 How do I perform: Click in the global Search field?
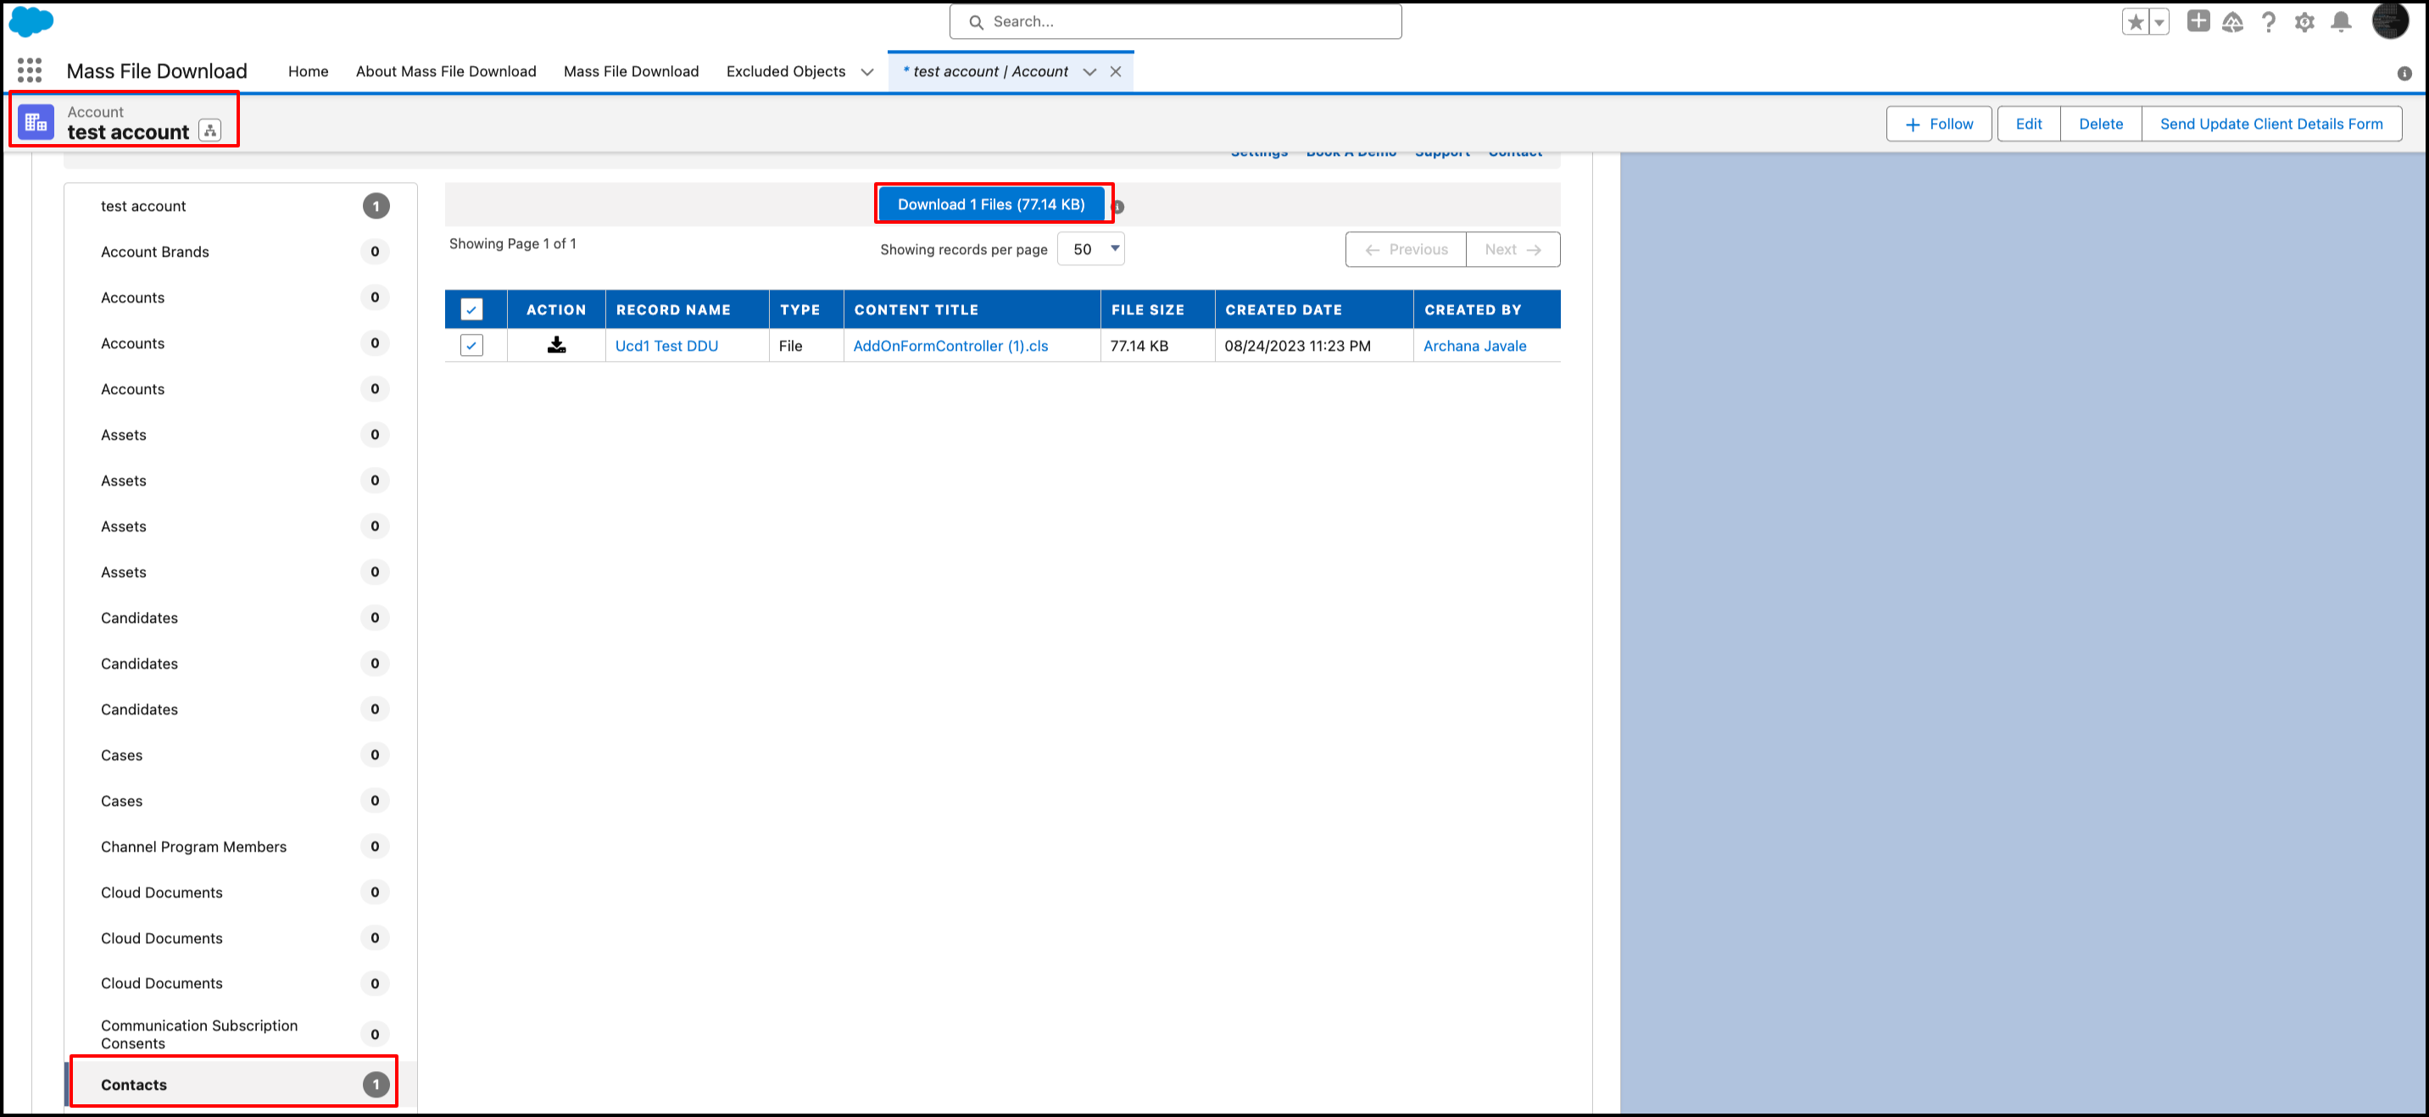click(x=1175, y=22)
